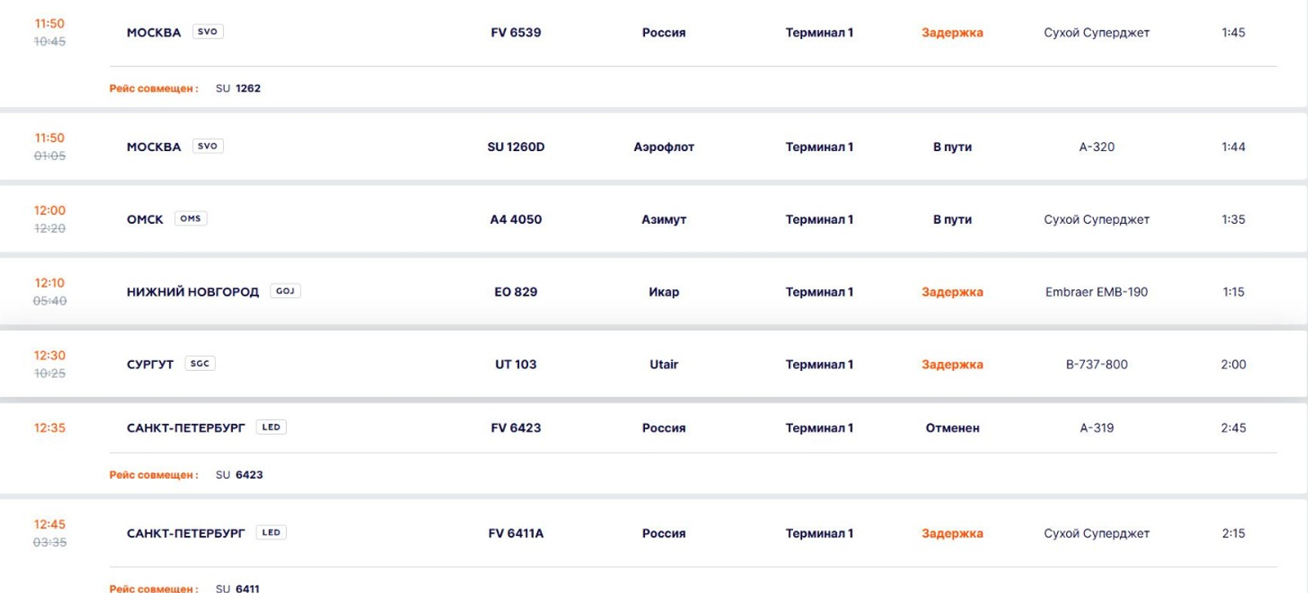Viewport: 1308px width, 593px height.
Task: Click the LED badge on flight FV 6423
Action: point(271,427)
